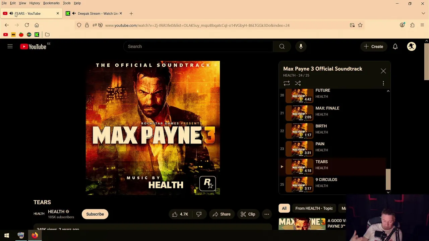Viewport: 429px width, 241px height.
Task: Open a new browser tab
Action: (131, 13)
